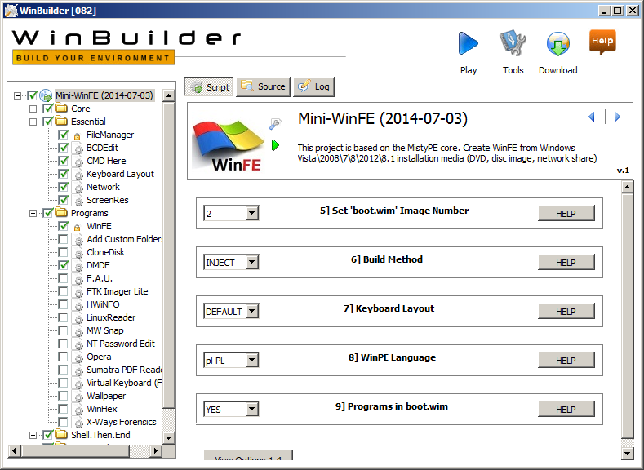644x470 pixels.
Task: Collapse the Essential folder node
Action: tap(33, 122)
